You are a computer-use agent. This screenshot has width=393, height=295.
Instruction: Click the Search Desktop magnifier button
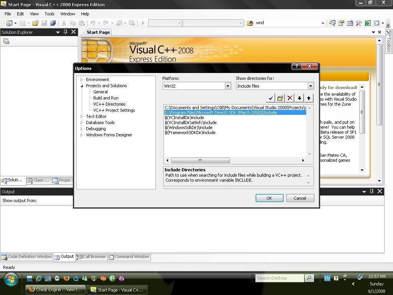(x=309, y=278)
